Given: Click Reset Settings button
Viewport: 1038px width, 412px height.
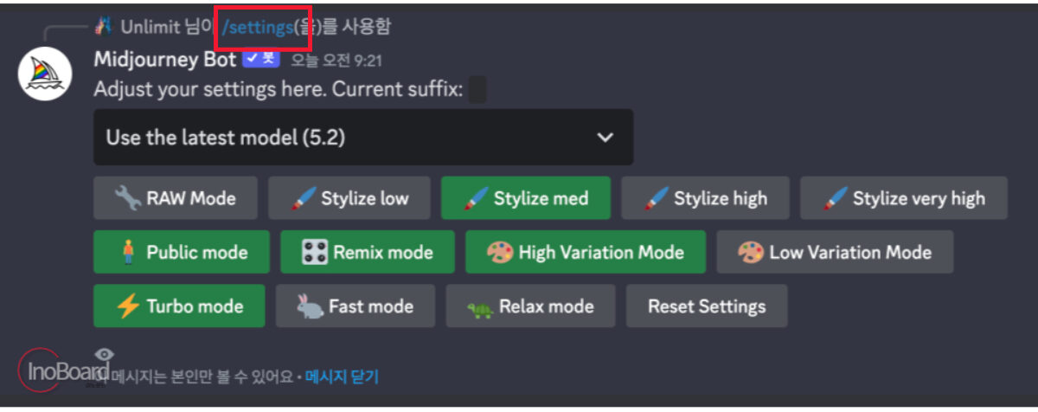Looking at the screenshot, I should pos(707,306).
